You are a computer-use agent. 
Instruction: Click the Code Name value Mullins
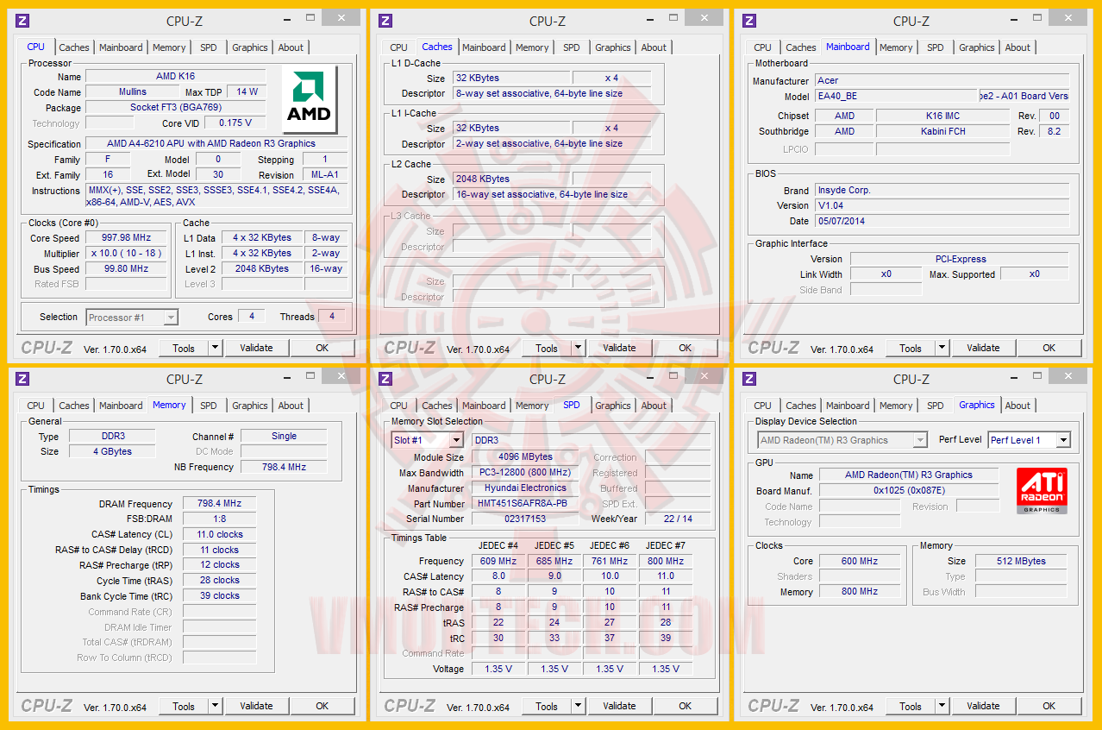(x=132, y=91)
